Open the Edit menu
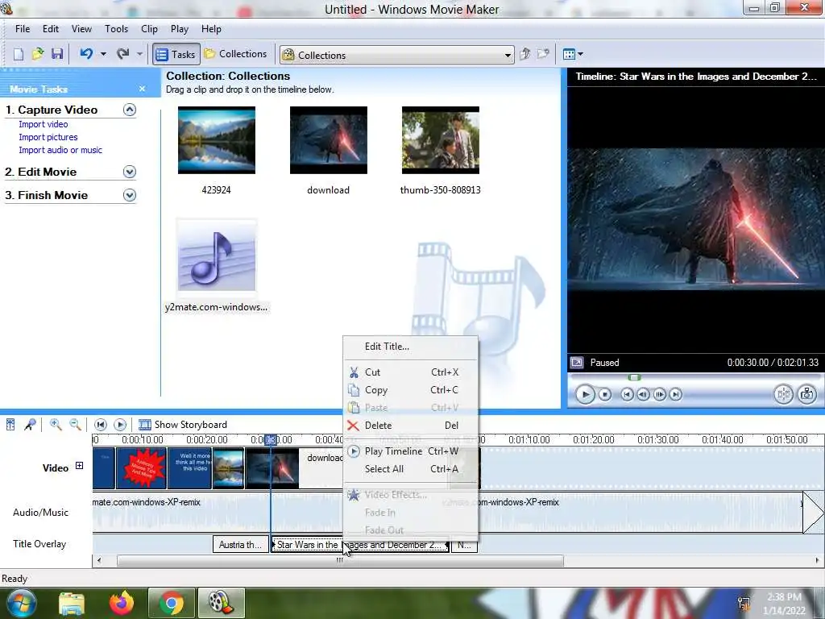825x619 pixels. [51, 29]
